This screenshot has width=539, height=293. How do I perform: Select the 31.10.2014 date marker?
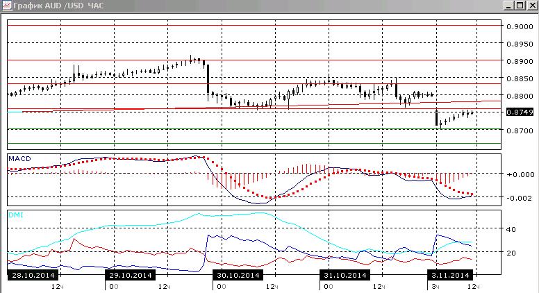345,275
